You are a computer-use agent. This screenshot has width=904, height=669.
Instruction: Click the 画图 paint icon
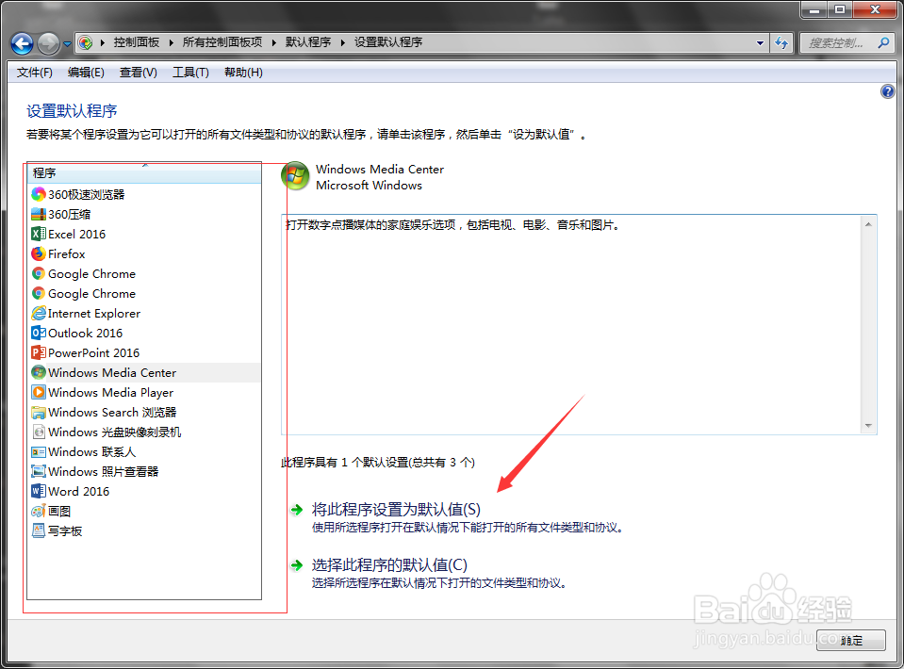(39, 511)
